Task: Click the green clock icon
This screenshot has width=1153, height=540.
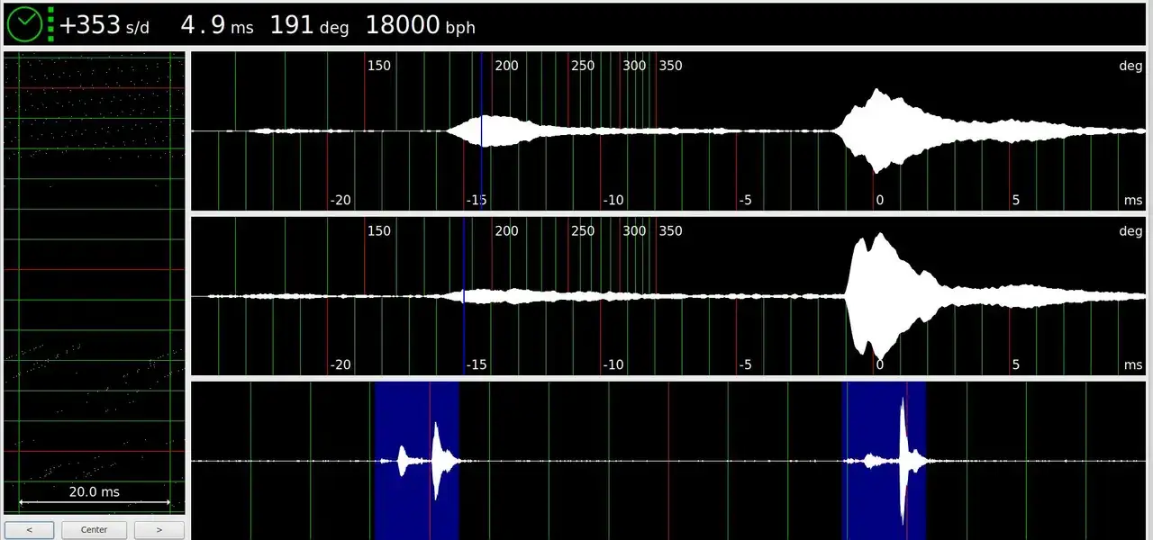Action: [x=24, y=24]
